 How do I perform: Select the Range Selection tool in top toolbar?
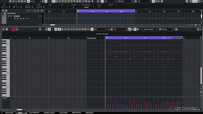[57, 1]
